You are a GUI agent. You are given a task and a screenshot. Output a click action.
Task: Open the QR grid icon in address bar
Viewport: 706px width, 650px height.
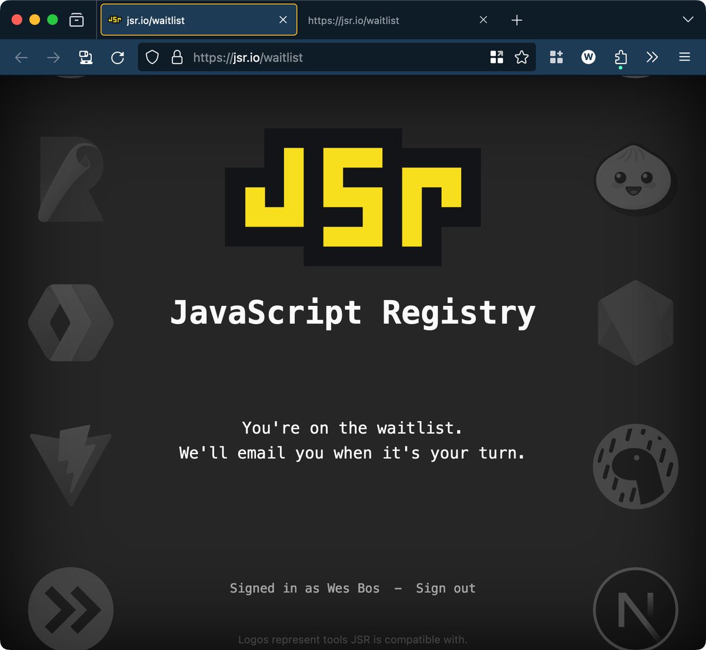click(497, 57)
